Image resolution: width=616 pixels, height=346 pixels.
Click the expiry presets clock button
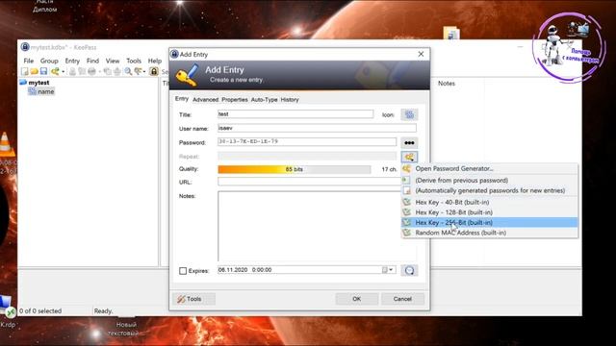pyautogui.click(x=409, y=270)
